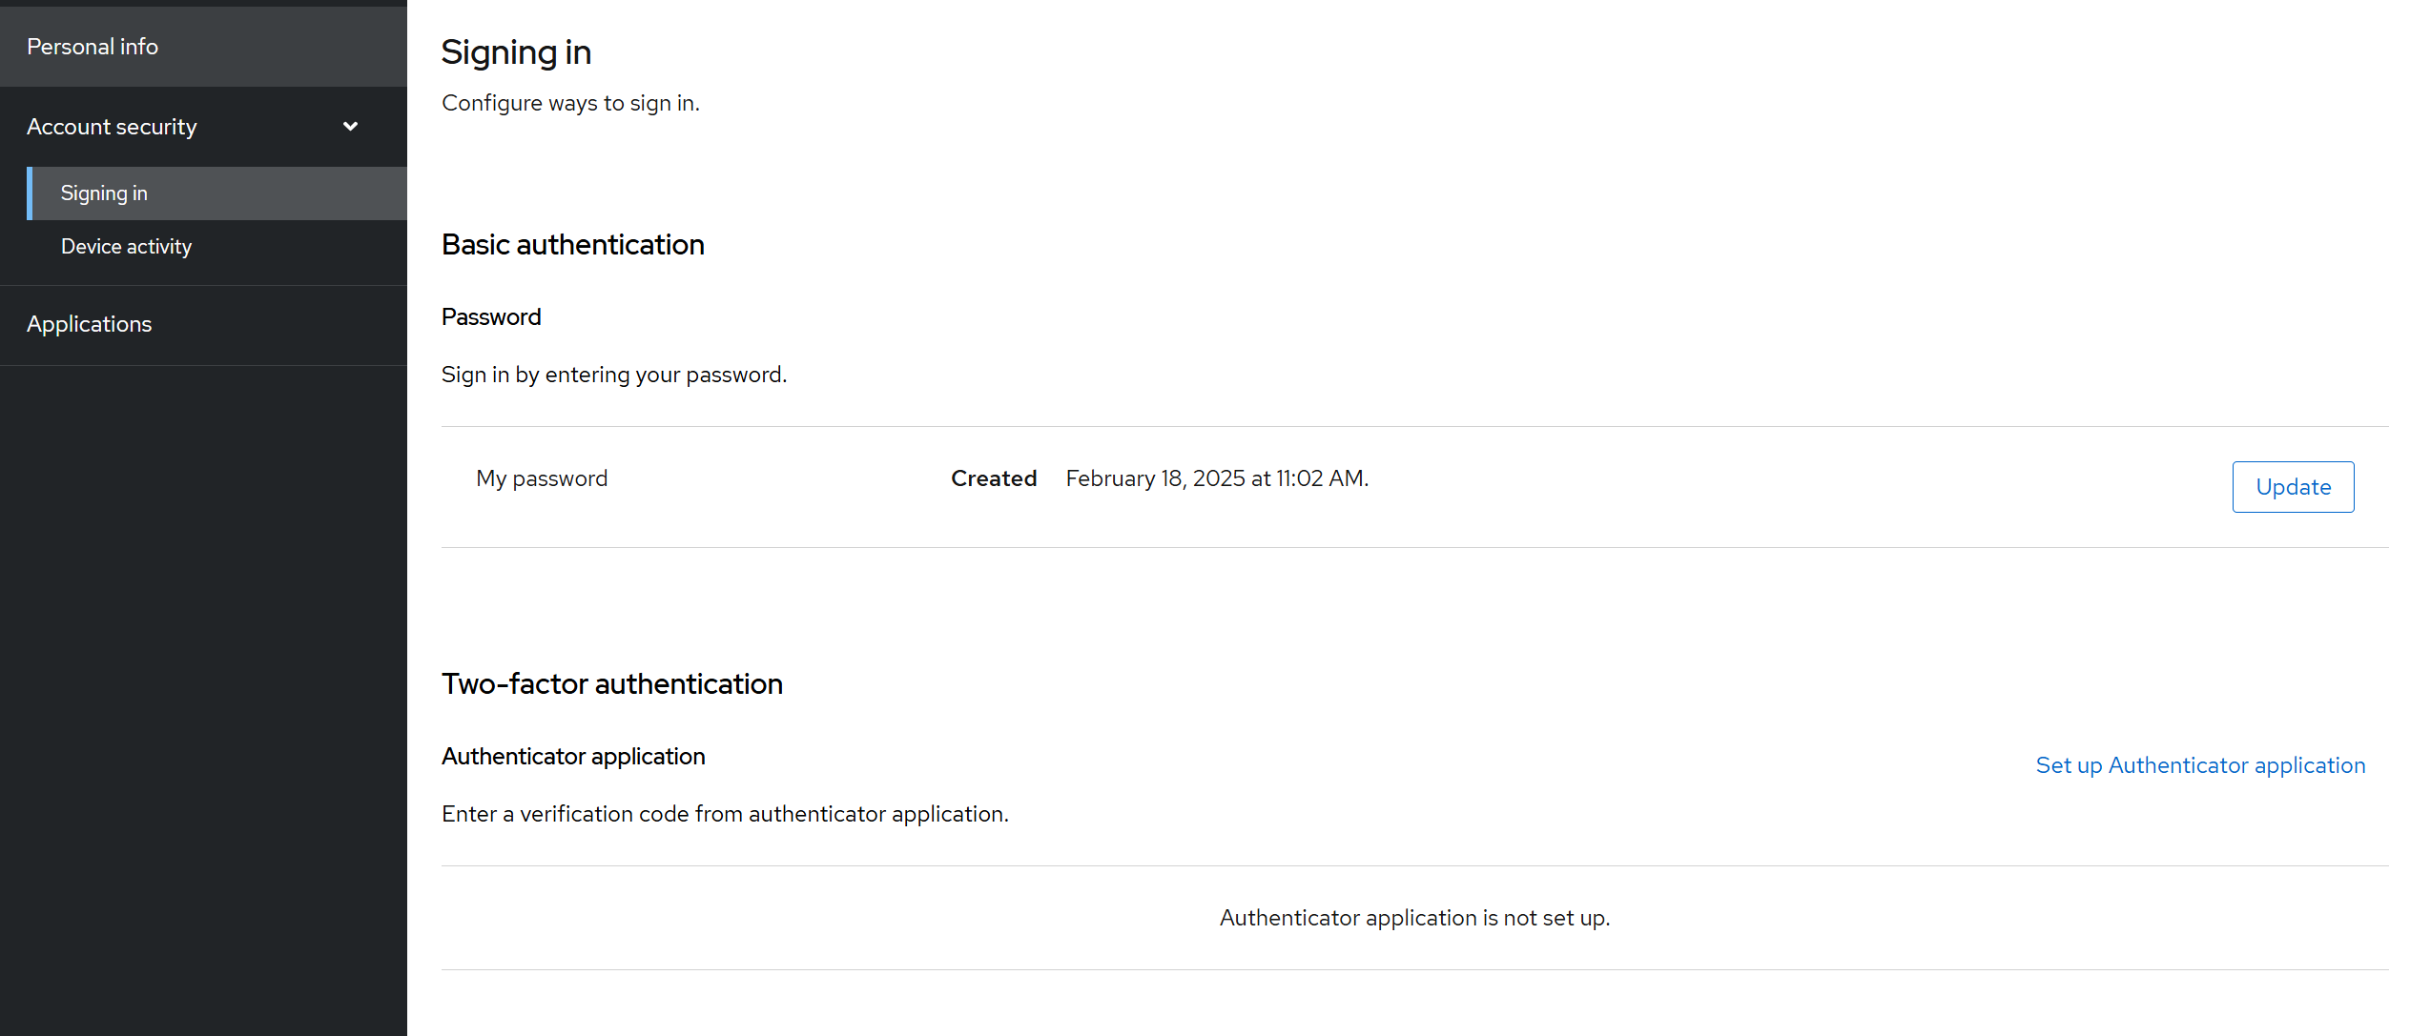Screen dimensions: 2410x1036
Task: Click the bold Created label
Action: [x=993, y=478]
